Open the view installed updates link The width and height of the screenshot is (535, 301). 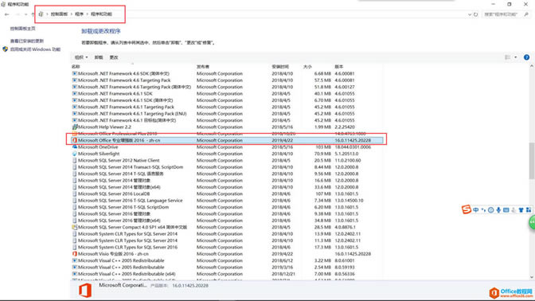tap(27, 41)
